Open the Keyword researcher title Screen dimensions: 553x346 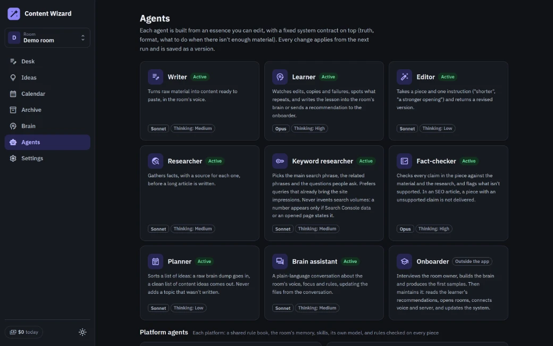322,161
